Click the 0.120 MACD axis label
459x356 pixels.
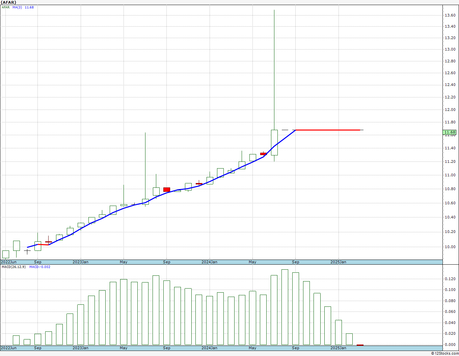point(450,279)
